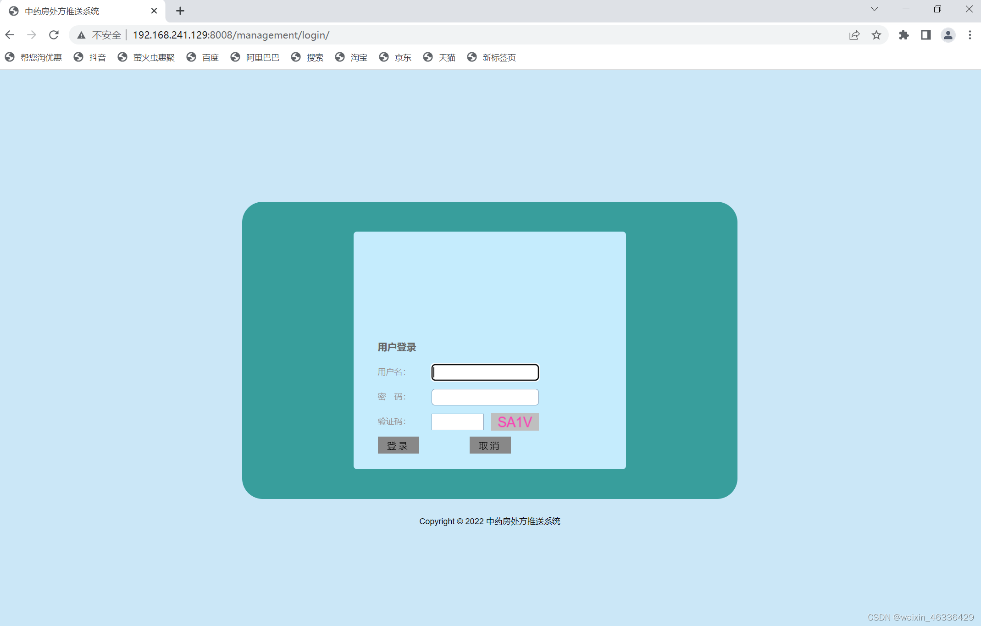This screenshot has width=981, height=626.
Task: Click the 取消 button
Action: 490,445
